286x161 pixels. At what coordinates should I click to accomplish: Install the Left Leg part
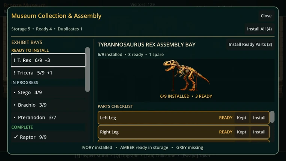pos(259,118)
